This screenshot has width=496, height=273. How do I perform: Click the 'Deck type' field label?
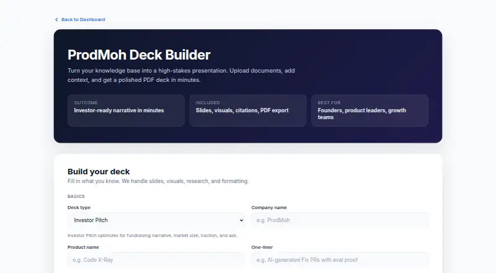[79, 207]
